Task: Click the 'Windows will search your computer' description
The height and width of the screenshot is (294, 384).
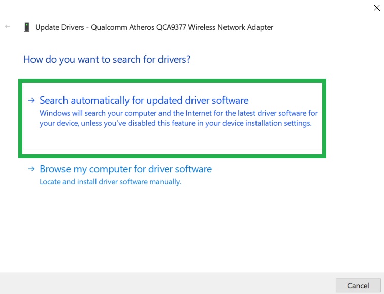Action: coord(178,118)
